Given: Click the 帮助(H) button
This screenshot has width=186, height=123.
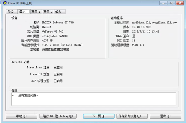Looking at the screenshot, I should tap(21, 116).
